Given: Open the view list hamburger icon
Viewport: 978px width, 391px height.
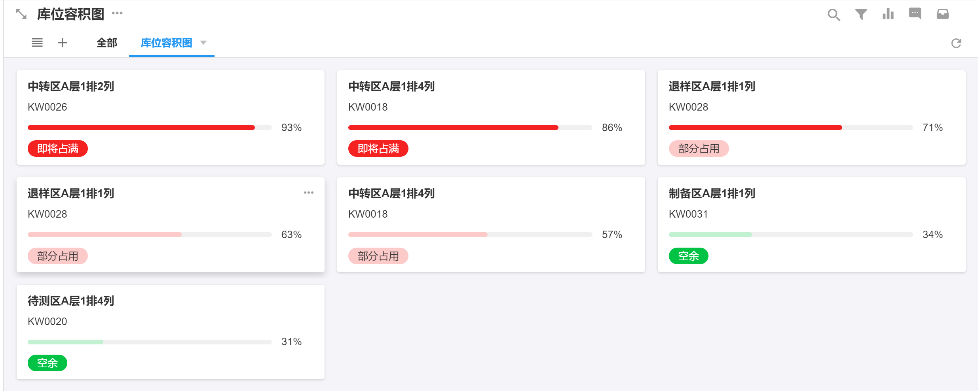Looking at the screenshot, I should click(x=37, y=43).
